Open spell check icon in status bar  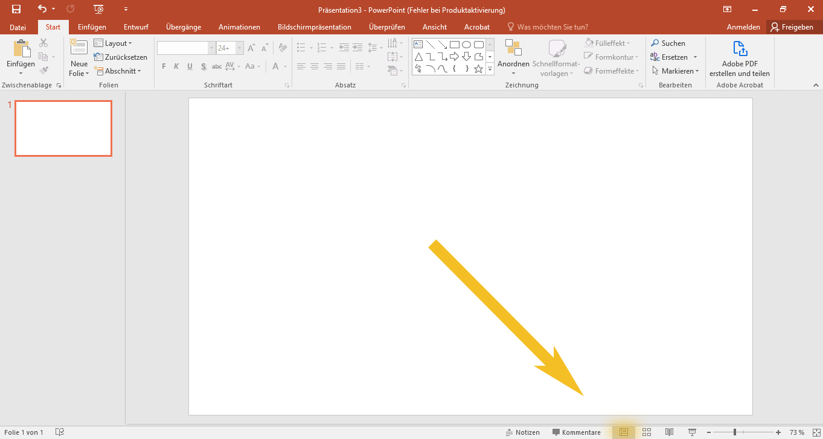[x=60, y=432]
